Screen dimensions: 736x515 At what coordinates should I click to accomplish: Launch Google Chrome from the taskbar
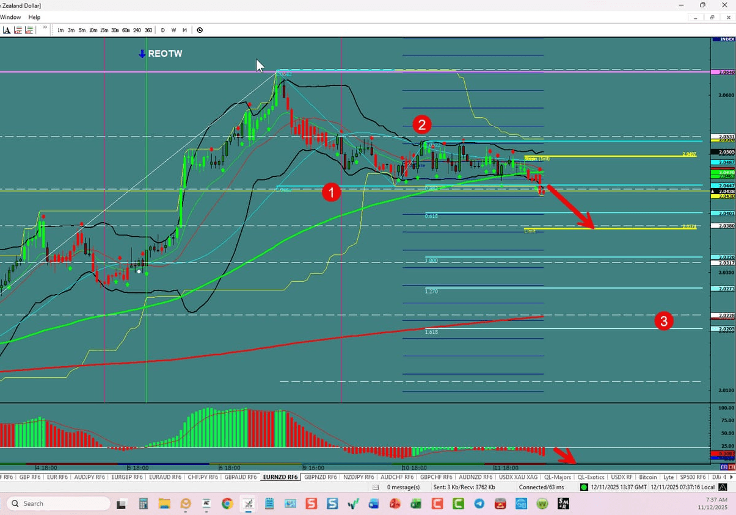(227, 503)
